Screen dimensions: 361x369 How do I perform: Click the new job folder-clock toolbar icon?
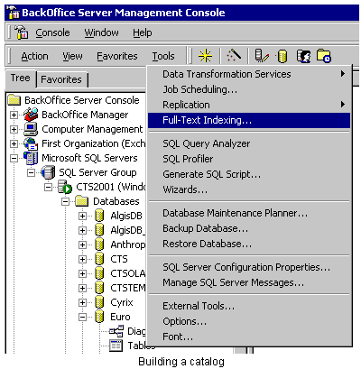324,56
